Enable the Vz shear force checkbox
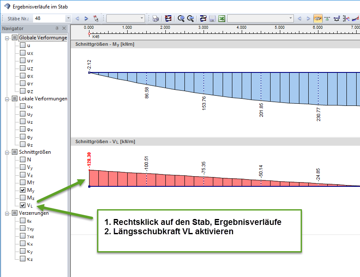The image size is (360, 277). coord(22,175)
